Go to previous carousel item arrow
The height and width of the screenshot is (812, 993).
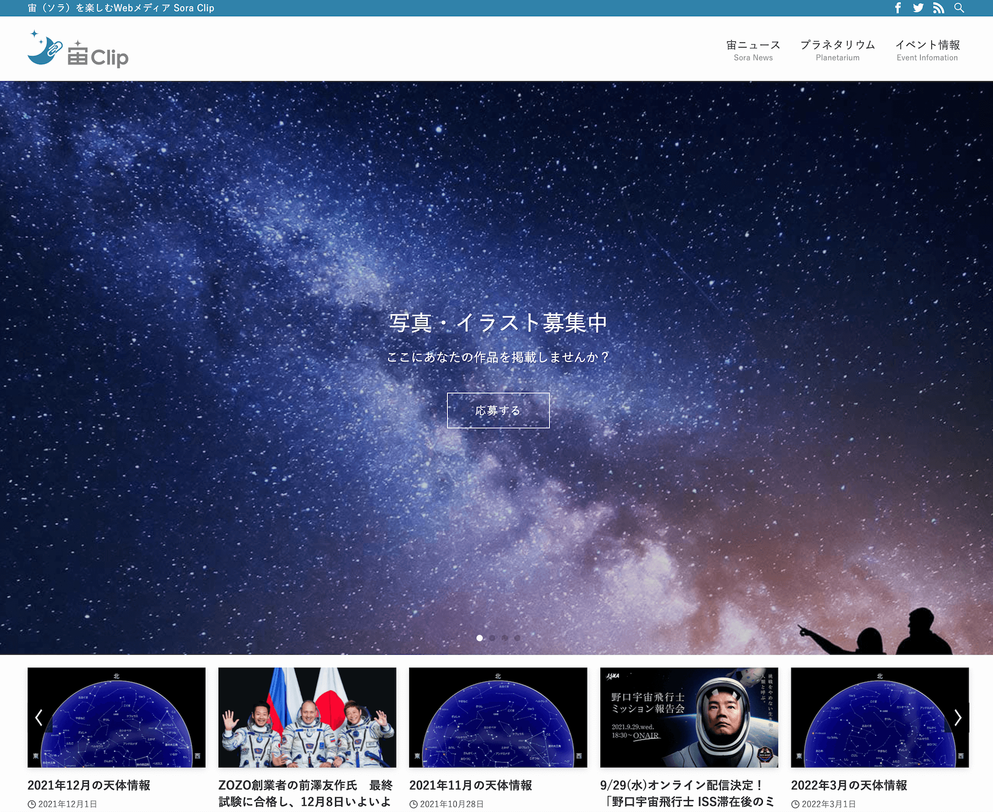(39, 717)
